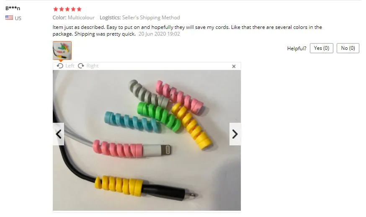Go to the previous review photo

coord(58,134)
